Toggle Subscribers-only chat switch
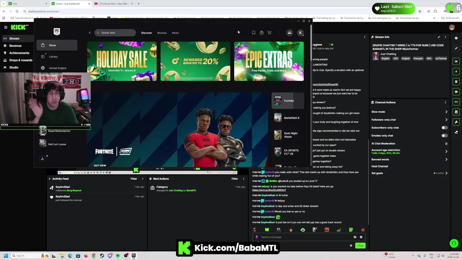 click(x=444, y=127)
